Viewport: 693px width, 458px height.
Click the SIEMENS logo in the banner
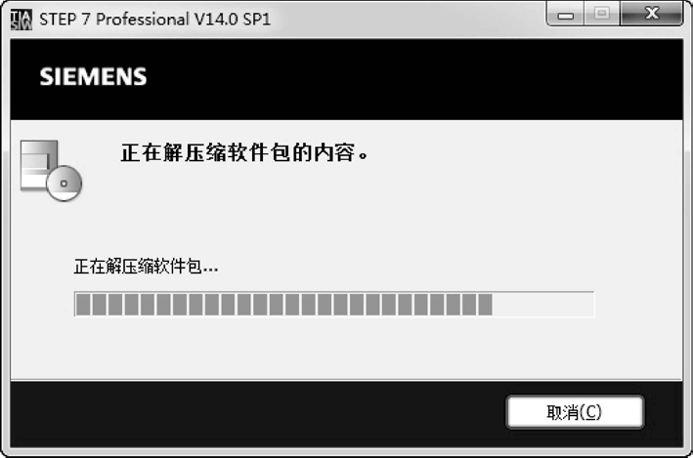coord(93,77)
